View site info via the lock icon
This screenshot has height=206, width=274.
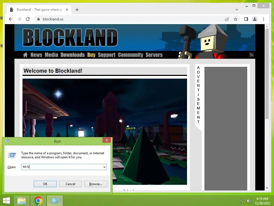pyautogui.click(x=39, y=19)
